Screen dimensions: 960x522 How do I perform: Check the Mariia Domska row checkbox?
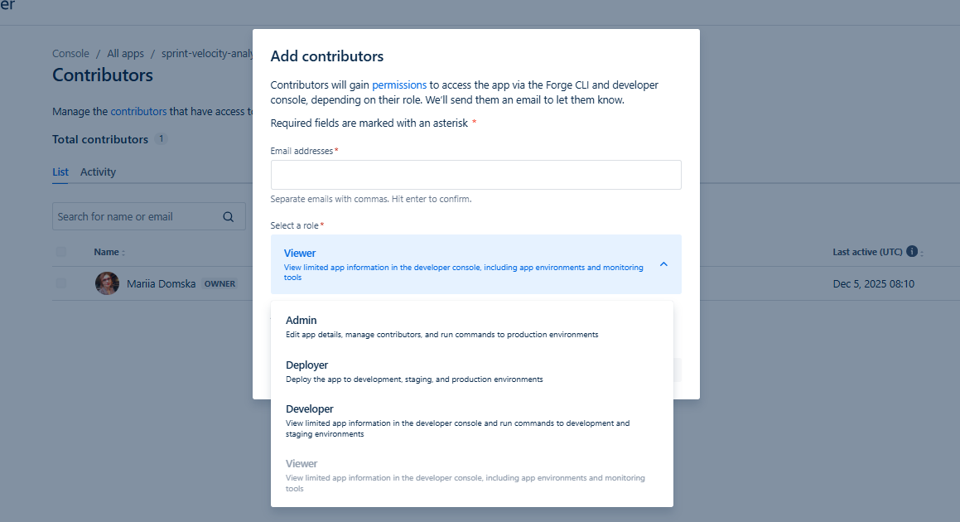click(61, 283)
